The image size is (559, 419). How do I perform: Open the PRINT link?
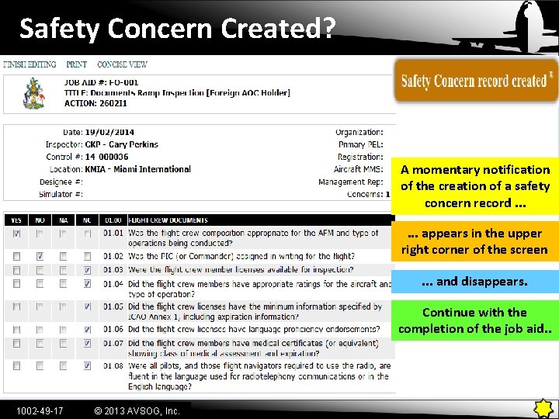point(76,64)
